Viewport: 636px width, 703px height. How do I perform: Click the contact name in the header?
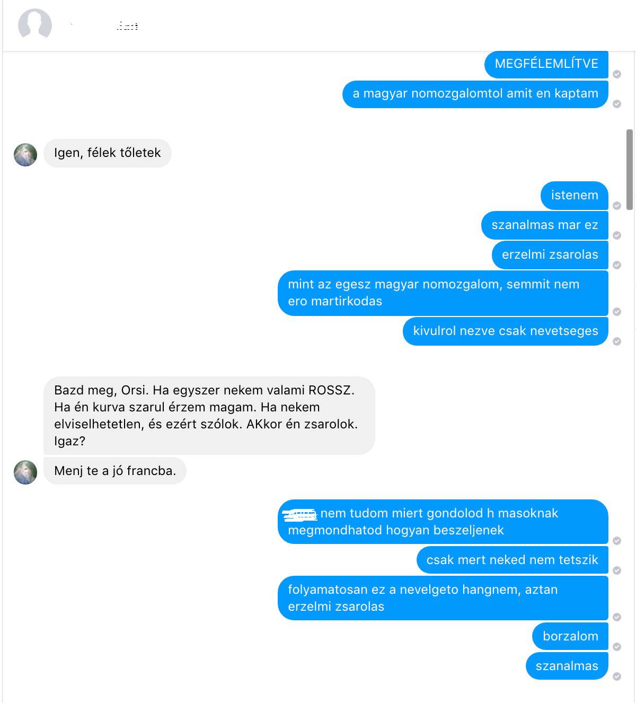[x=104, y=25]
